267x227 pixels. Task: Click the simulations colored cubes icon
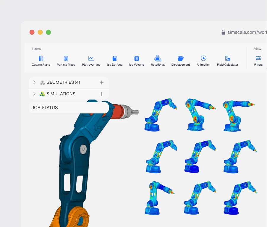click(42, 94)
